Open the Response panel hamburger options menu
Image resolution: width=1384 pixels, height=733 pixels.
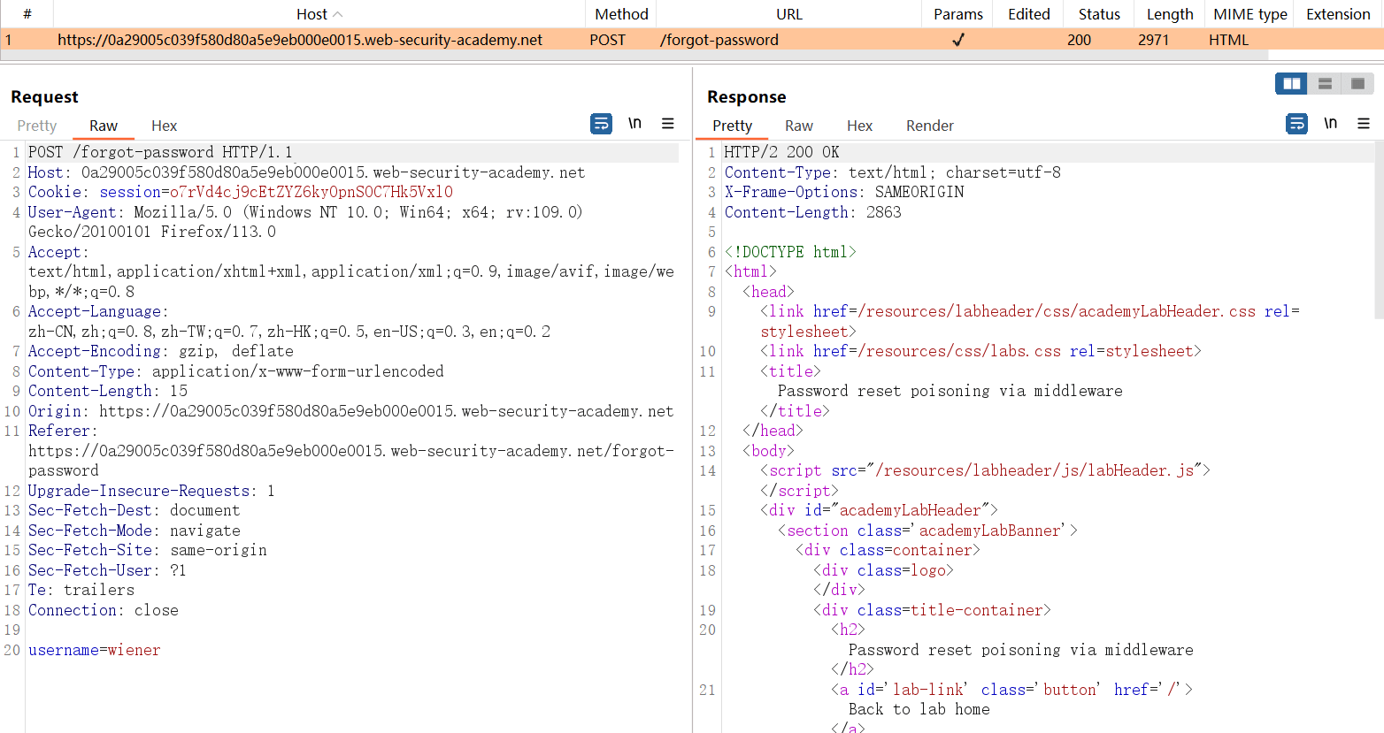(1364, 124)
